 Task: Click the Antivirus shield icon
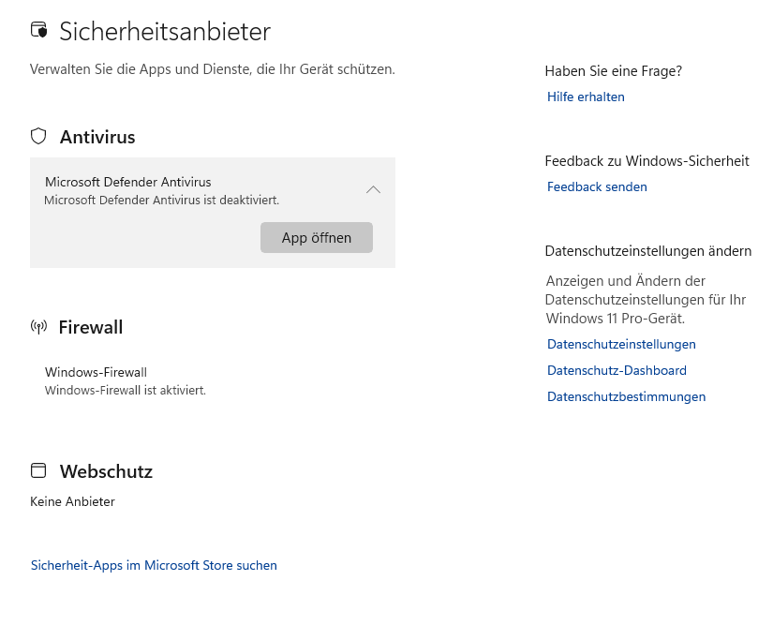click(x=38, y=136)
